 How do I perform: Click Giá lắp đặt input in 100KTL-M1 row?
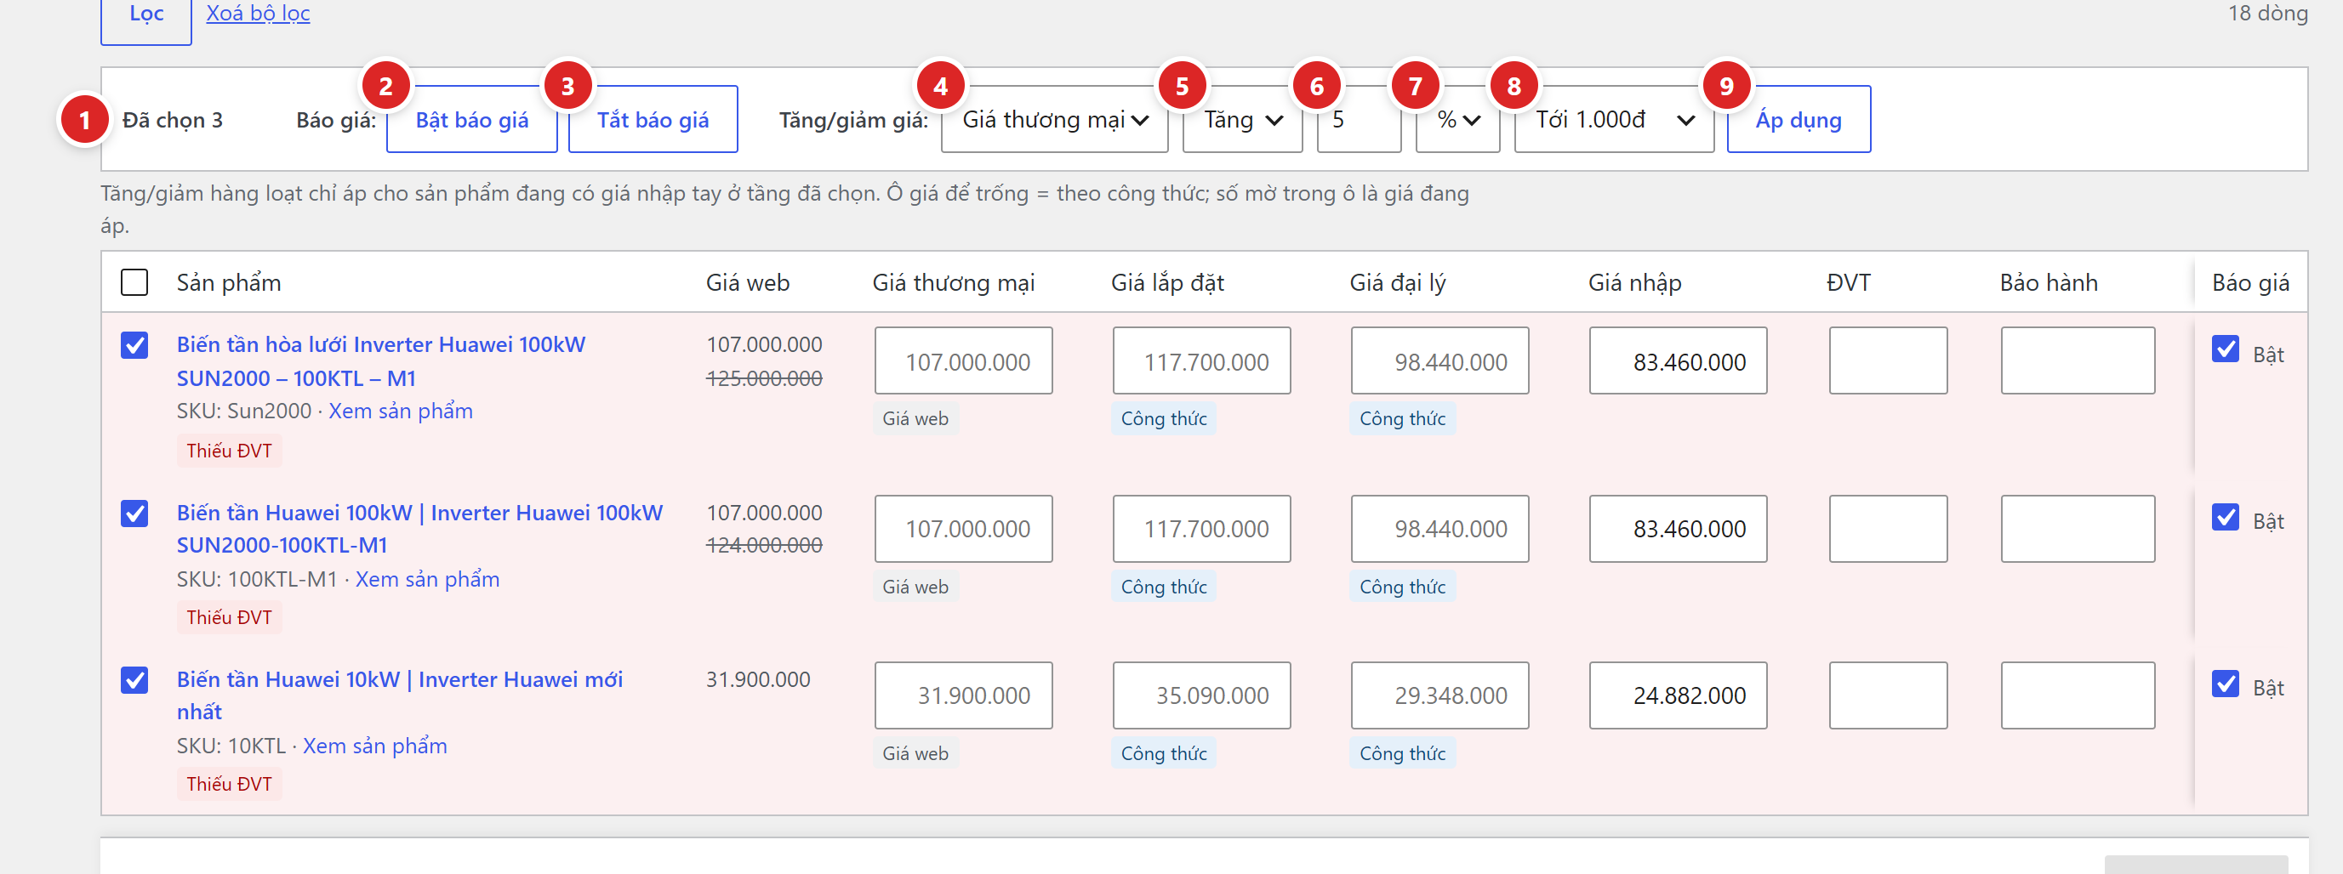pos(1202,530)
